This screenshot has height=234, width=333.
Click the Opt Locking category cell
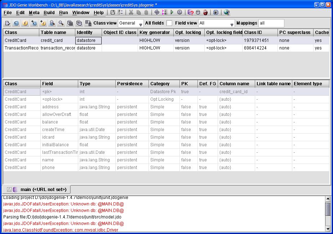click(x=164, y=99)
